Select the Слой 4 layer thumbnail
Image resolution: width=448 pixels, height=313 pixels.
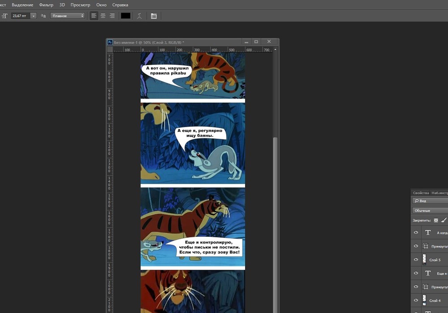(424, 300)
